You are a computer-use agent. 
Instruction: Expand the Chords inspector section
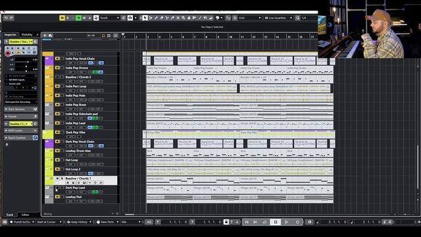point(20,117)
